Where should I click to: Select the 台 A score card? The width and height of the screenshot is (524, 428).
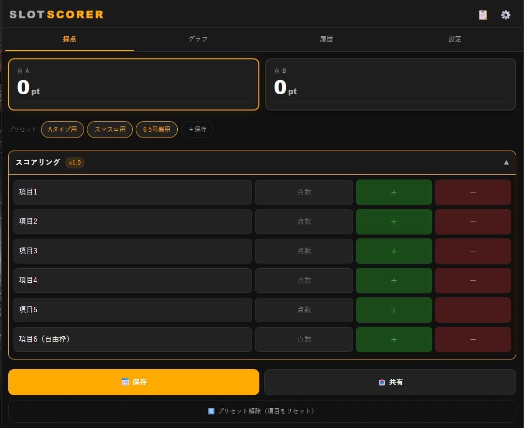coord(134,84)
